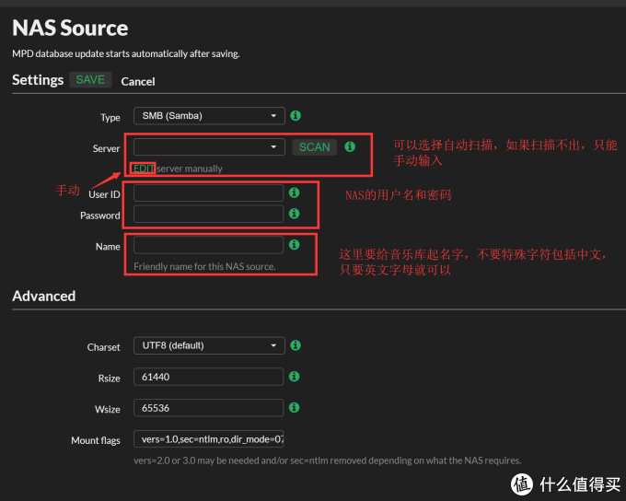Open the Server dropdown list

[x=209, y=147]
